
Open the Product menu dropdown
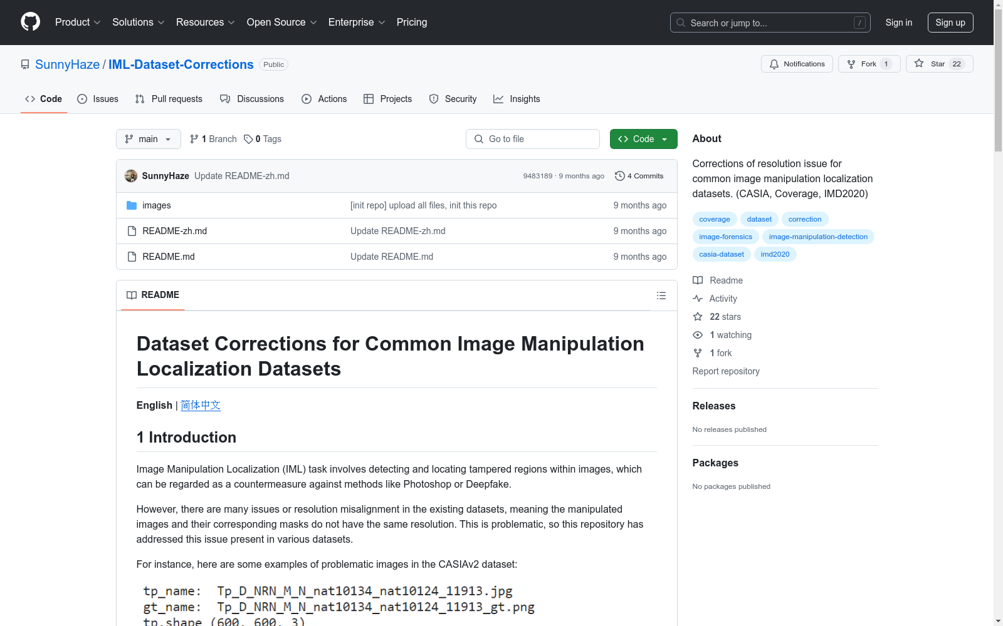77,23
